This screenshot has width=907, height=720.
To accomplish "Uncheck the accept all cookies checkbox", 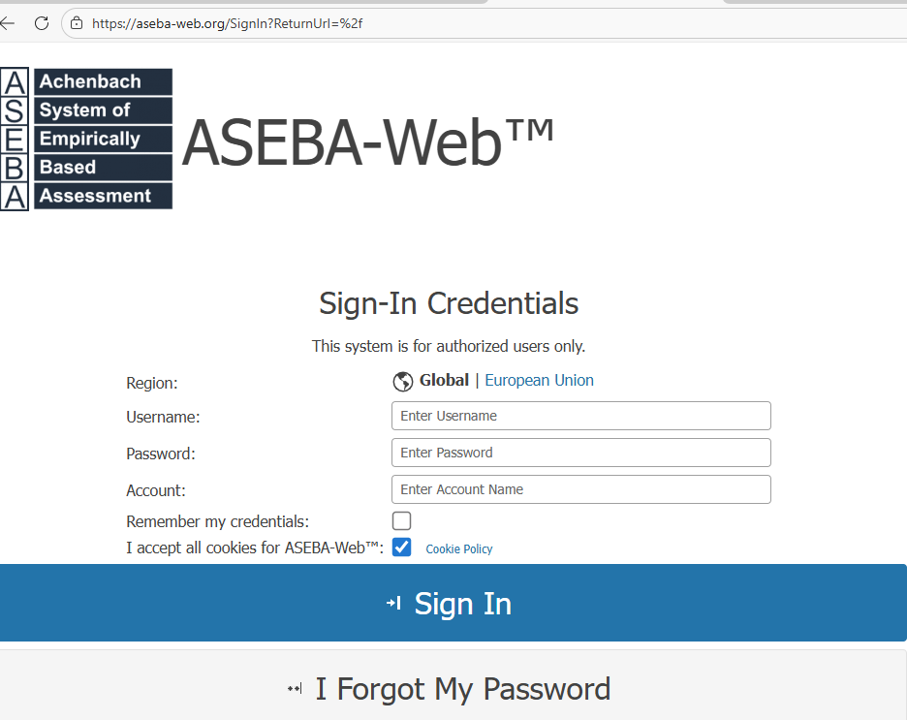I will pyautogui.click(x=401, y=548).
